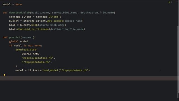Click the closing parenthesis line after the download_blob arguments

[16, 66]
